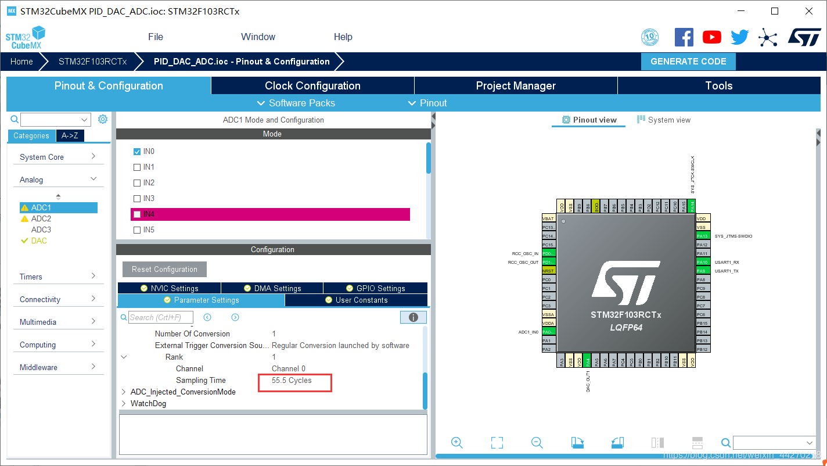827x466 pixels.
Task: Toggle horizontal split view icon
Action: click(697, 443)
